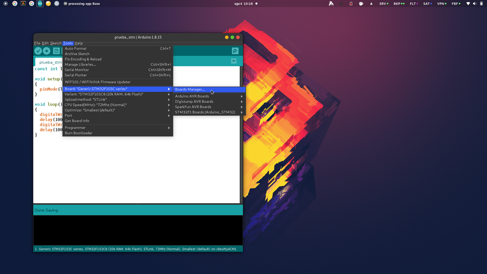Click the coffee cup caffeine tray icon

tap(361, 3)
